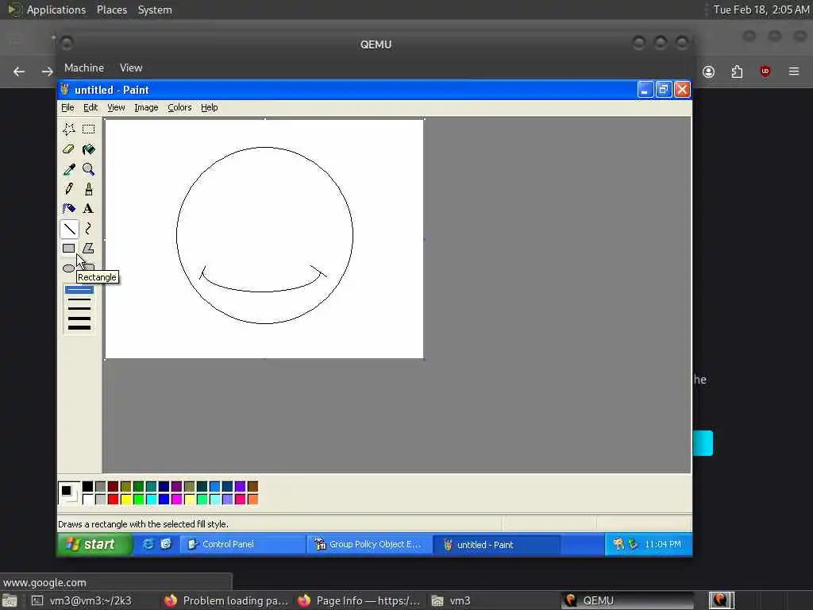This screenshot has height=610, width=813.
Task: Select the Polygon tool
Action: click(x=89, y=248)
